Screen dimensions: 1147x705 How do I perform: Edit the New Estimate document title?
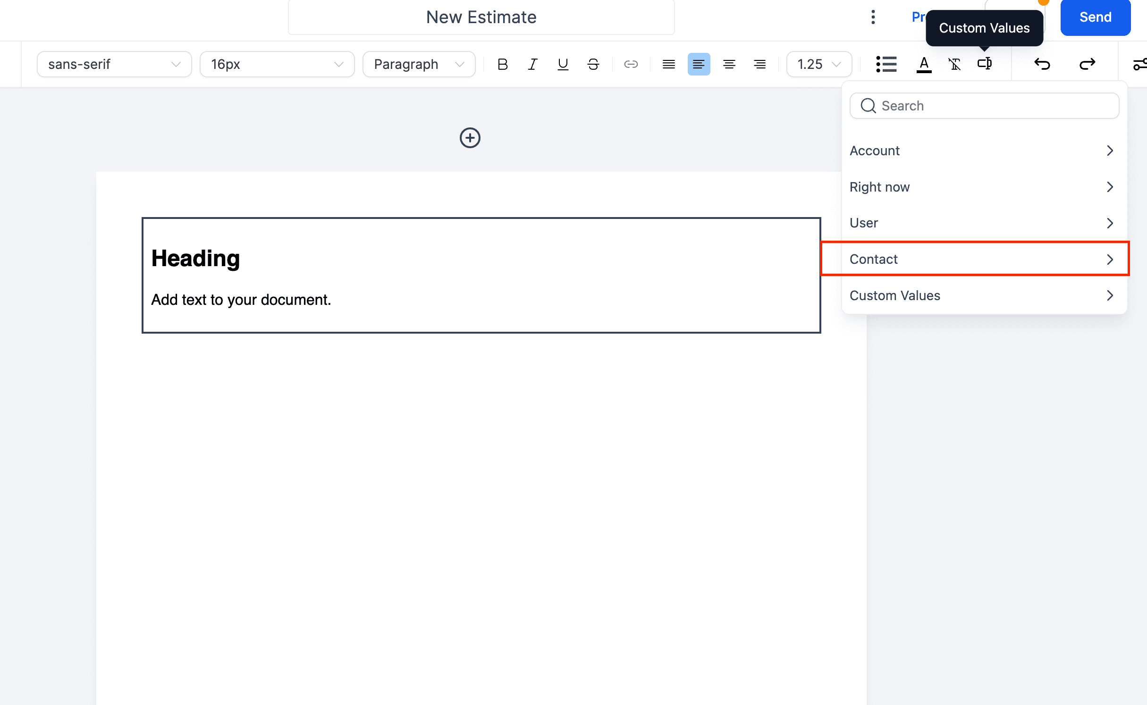(x=481, y=17)
